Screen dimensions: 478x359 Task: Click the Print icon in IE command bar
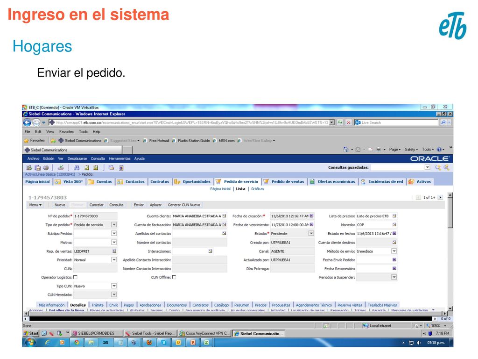coord(378,149)
